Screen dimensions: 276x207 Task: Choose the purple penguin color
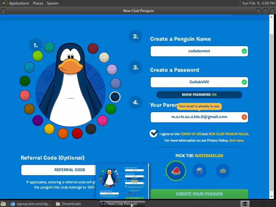point(38,120)
